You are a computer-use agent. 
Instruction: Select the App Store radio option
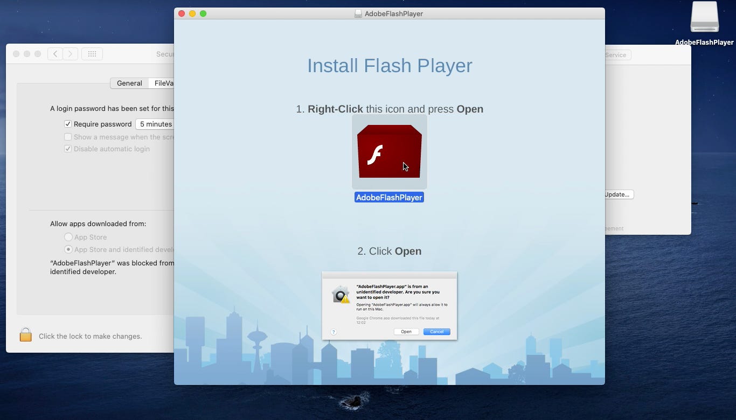click(x=68, y=237)
